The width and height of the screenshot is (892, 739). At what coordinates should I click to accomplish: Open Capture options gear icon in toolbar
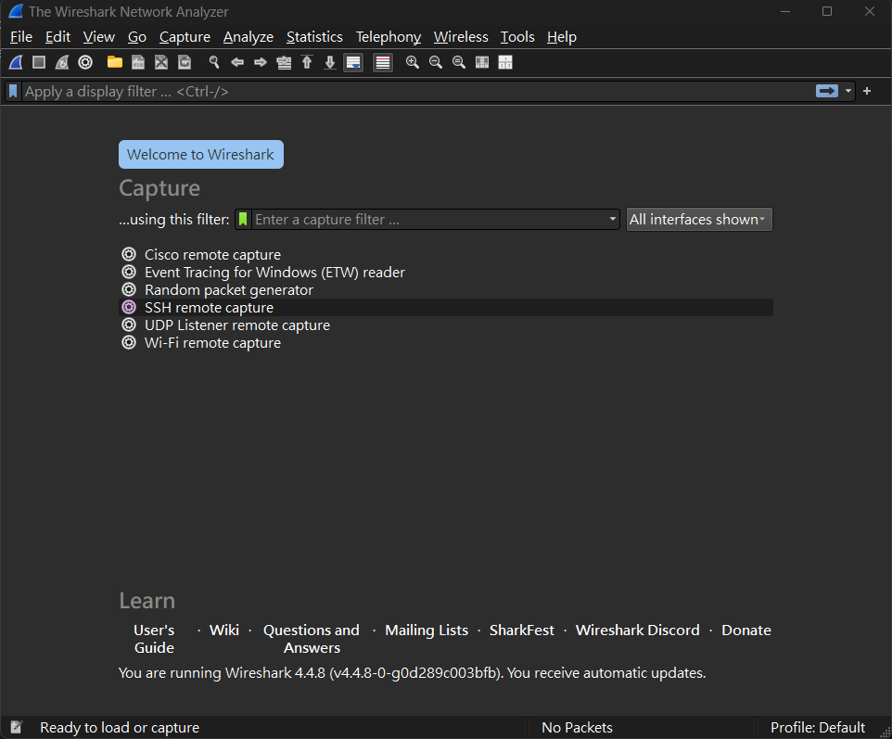[85, 62]
